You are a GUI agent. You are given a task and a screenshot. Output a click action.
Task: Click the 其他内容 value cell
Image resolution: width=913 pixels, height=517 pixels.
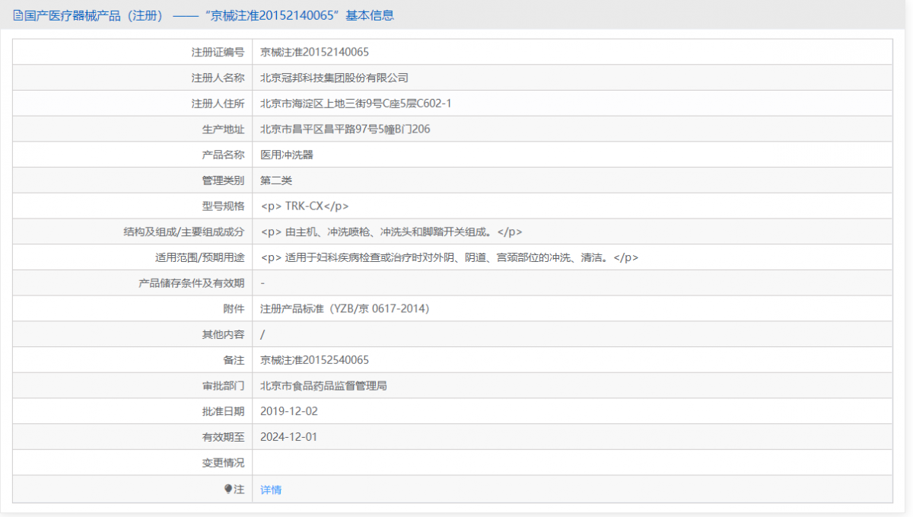[x=262, y=333]
